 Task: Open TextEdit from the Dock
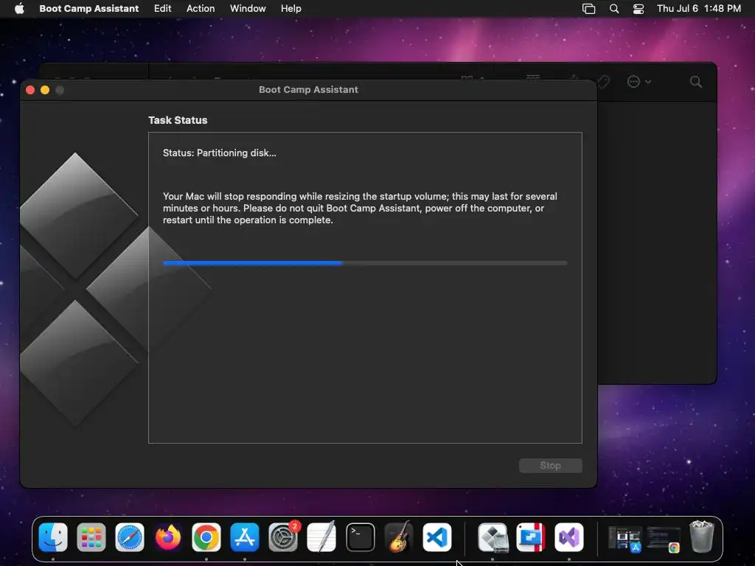[321, 537]
